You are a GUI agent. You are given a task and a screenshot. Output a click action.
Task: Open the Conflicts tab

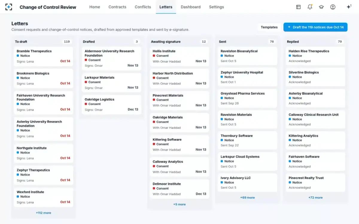click(x=143, y=7)
